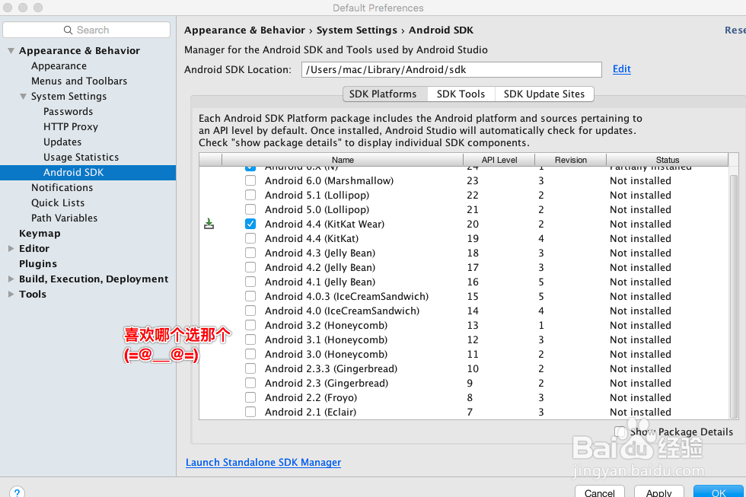This screenshot has width=746, height=497.
Task: Open Usage Statistics settings
Action: coord(81,157)
